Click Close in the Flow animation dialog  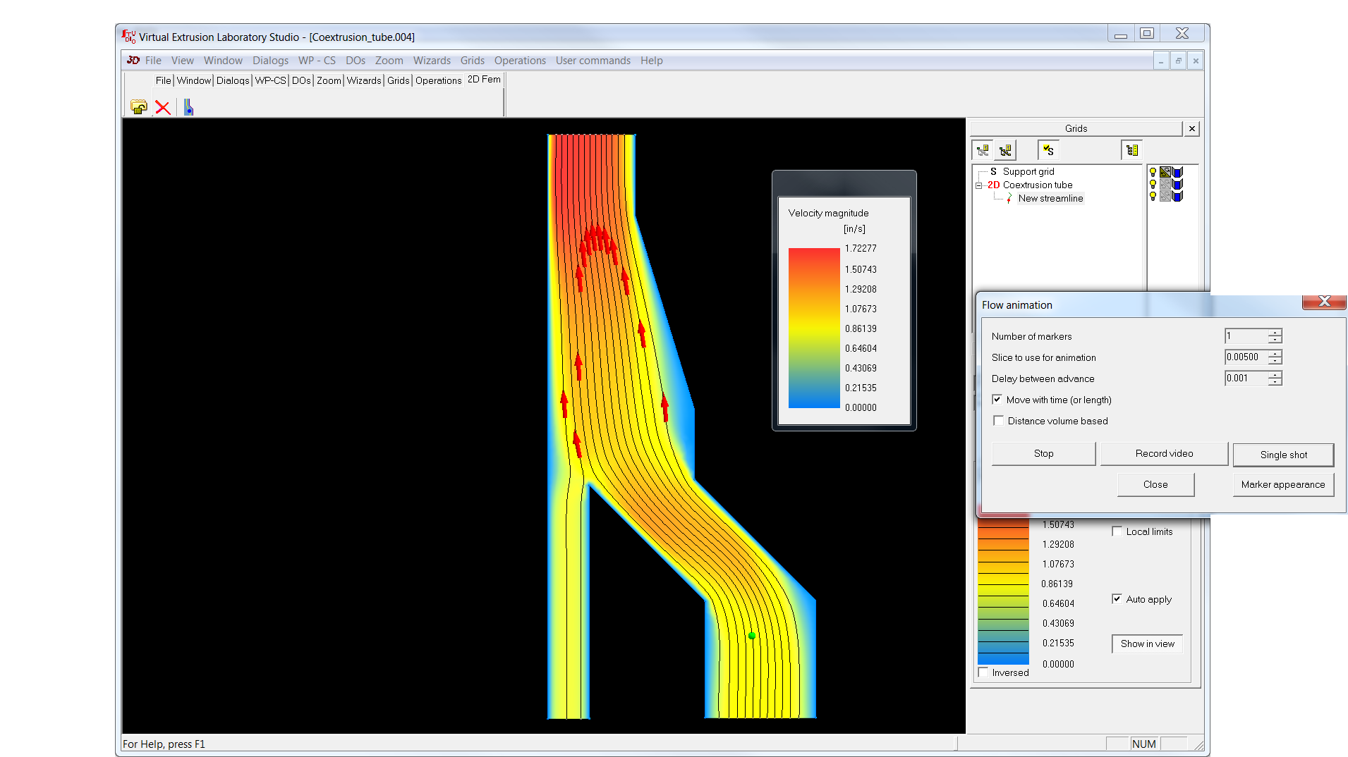point(1155,485)
